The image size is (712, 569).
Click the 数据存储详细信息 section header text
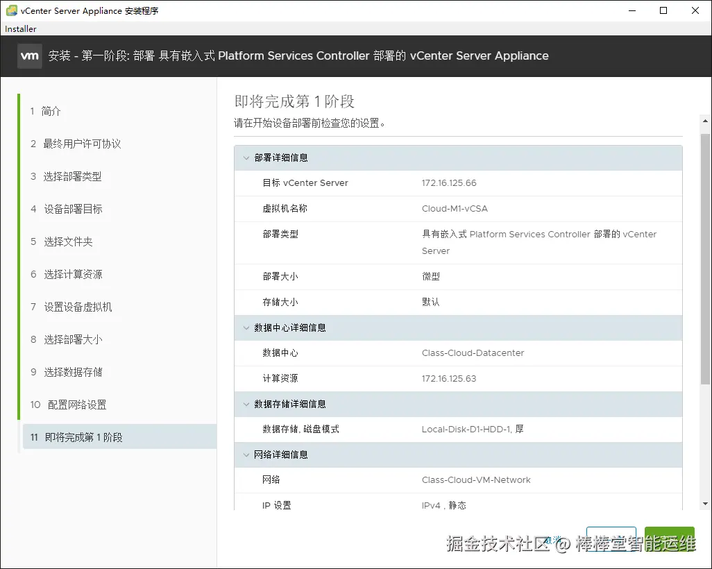pos(289,404)
